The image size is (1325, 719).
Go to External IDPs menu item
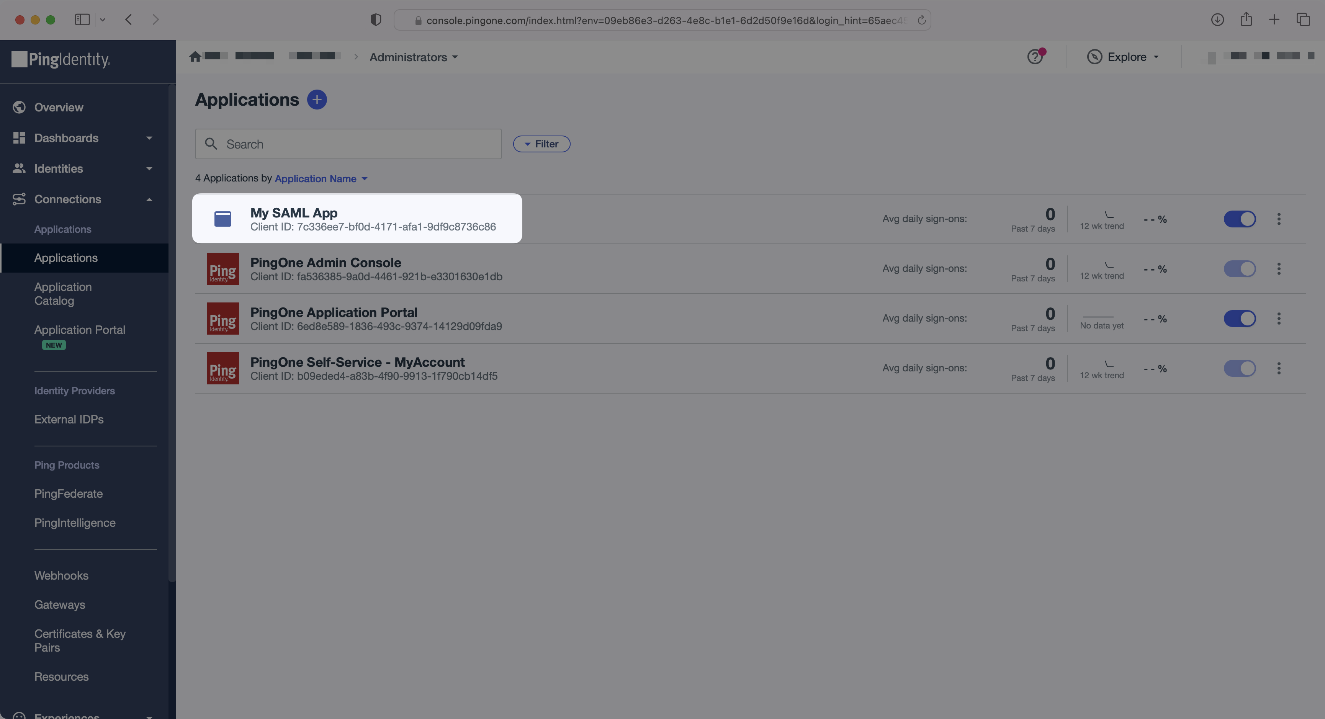[x=69, y=419]
